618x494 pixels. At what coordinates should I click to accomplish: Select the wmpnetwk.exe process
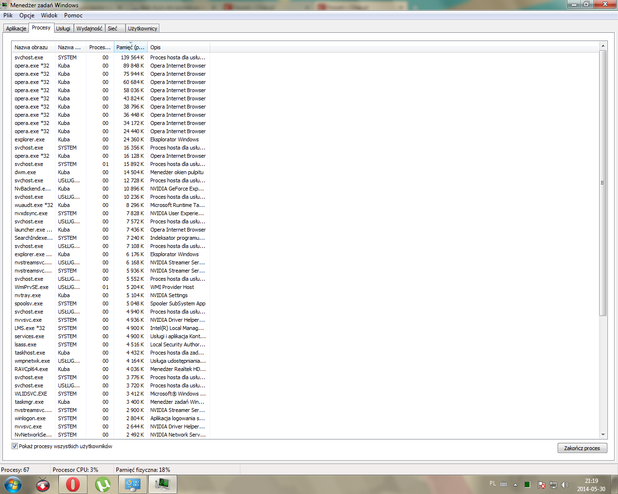point(111,361)
